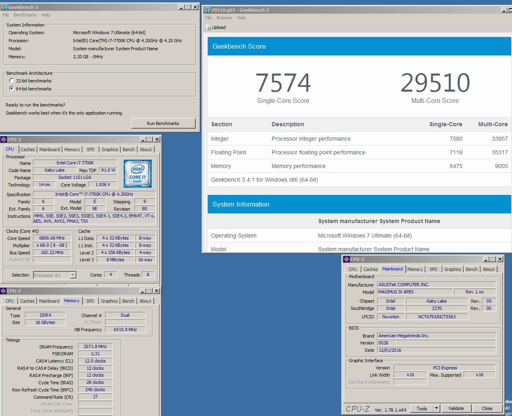Click the Validate button in CPU-Z
The height and width of the screenshot is (416, 512).
(456, 408)
